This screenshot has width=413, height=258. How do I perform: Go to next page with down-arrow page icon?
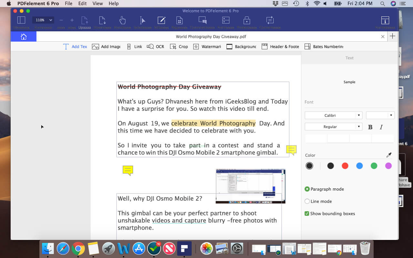[102, 20]
